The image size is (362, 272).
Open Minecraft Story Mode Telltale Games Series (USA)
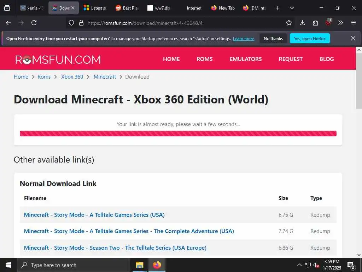tap(94, 215)
